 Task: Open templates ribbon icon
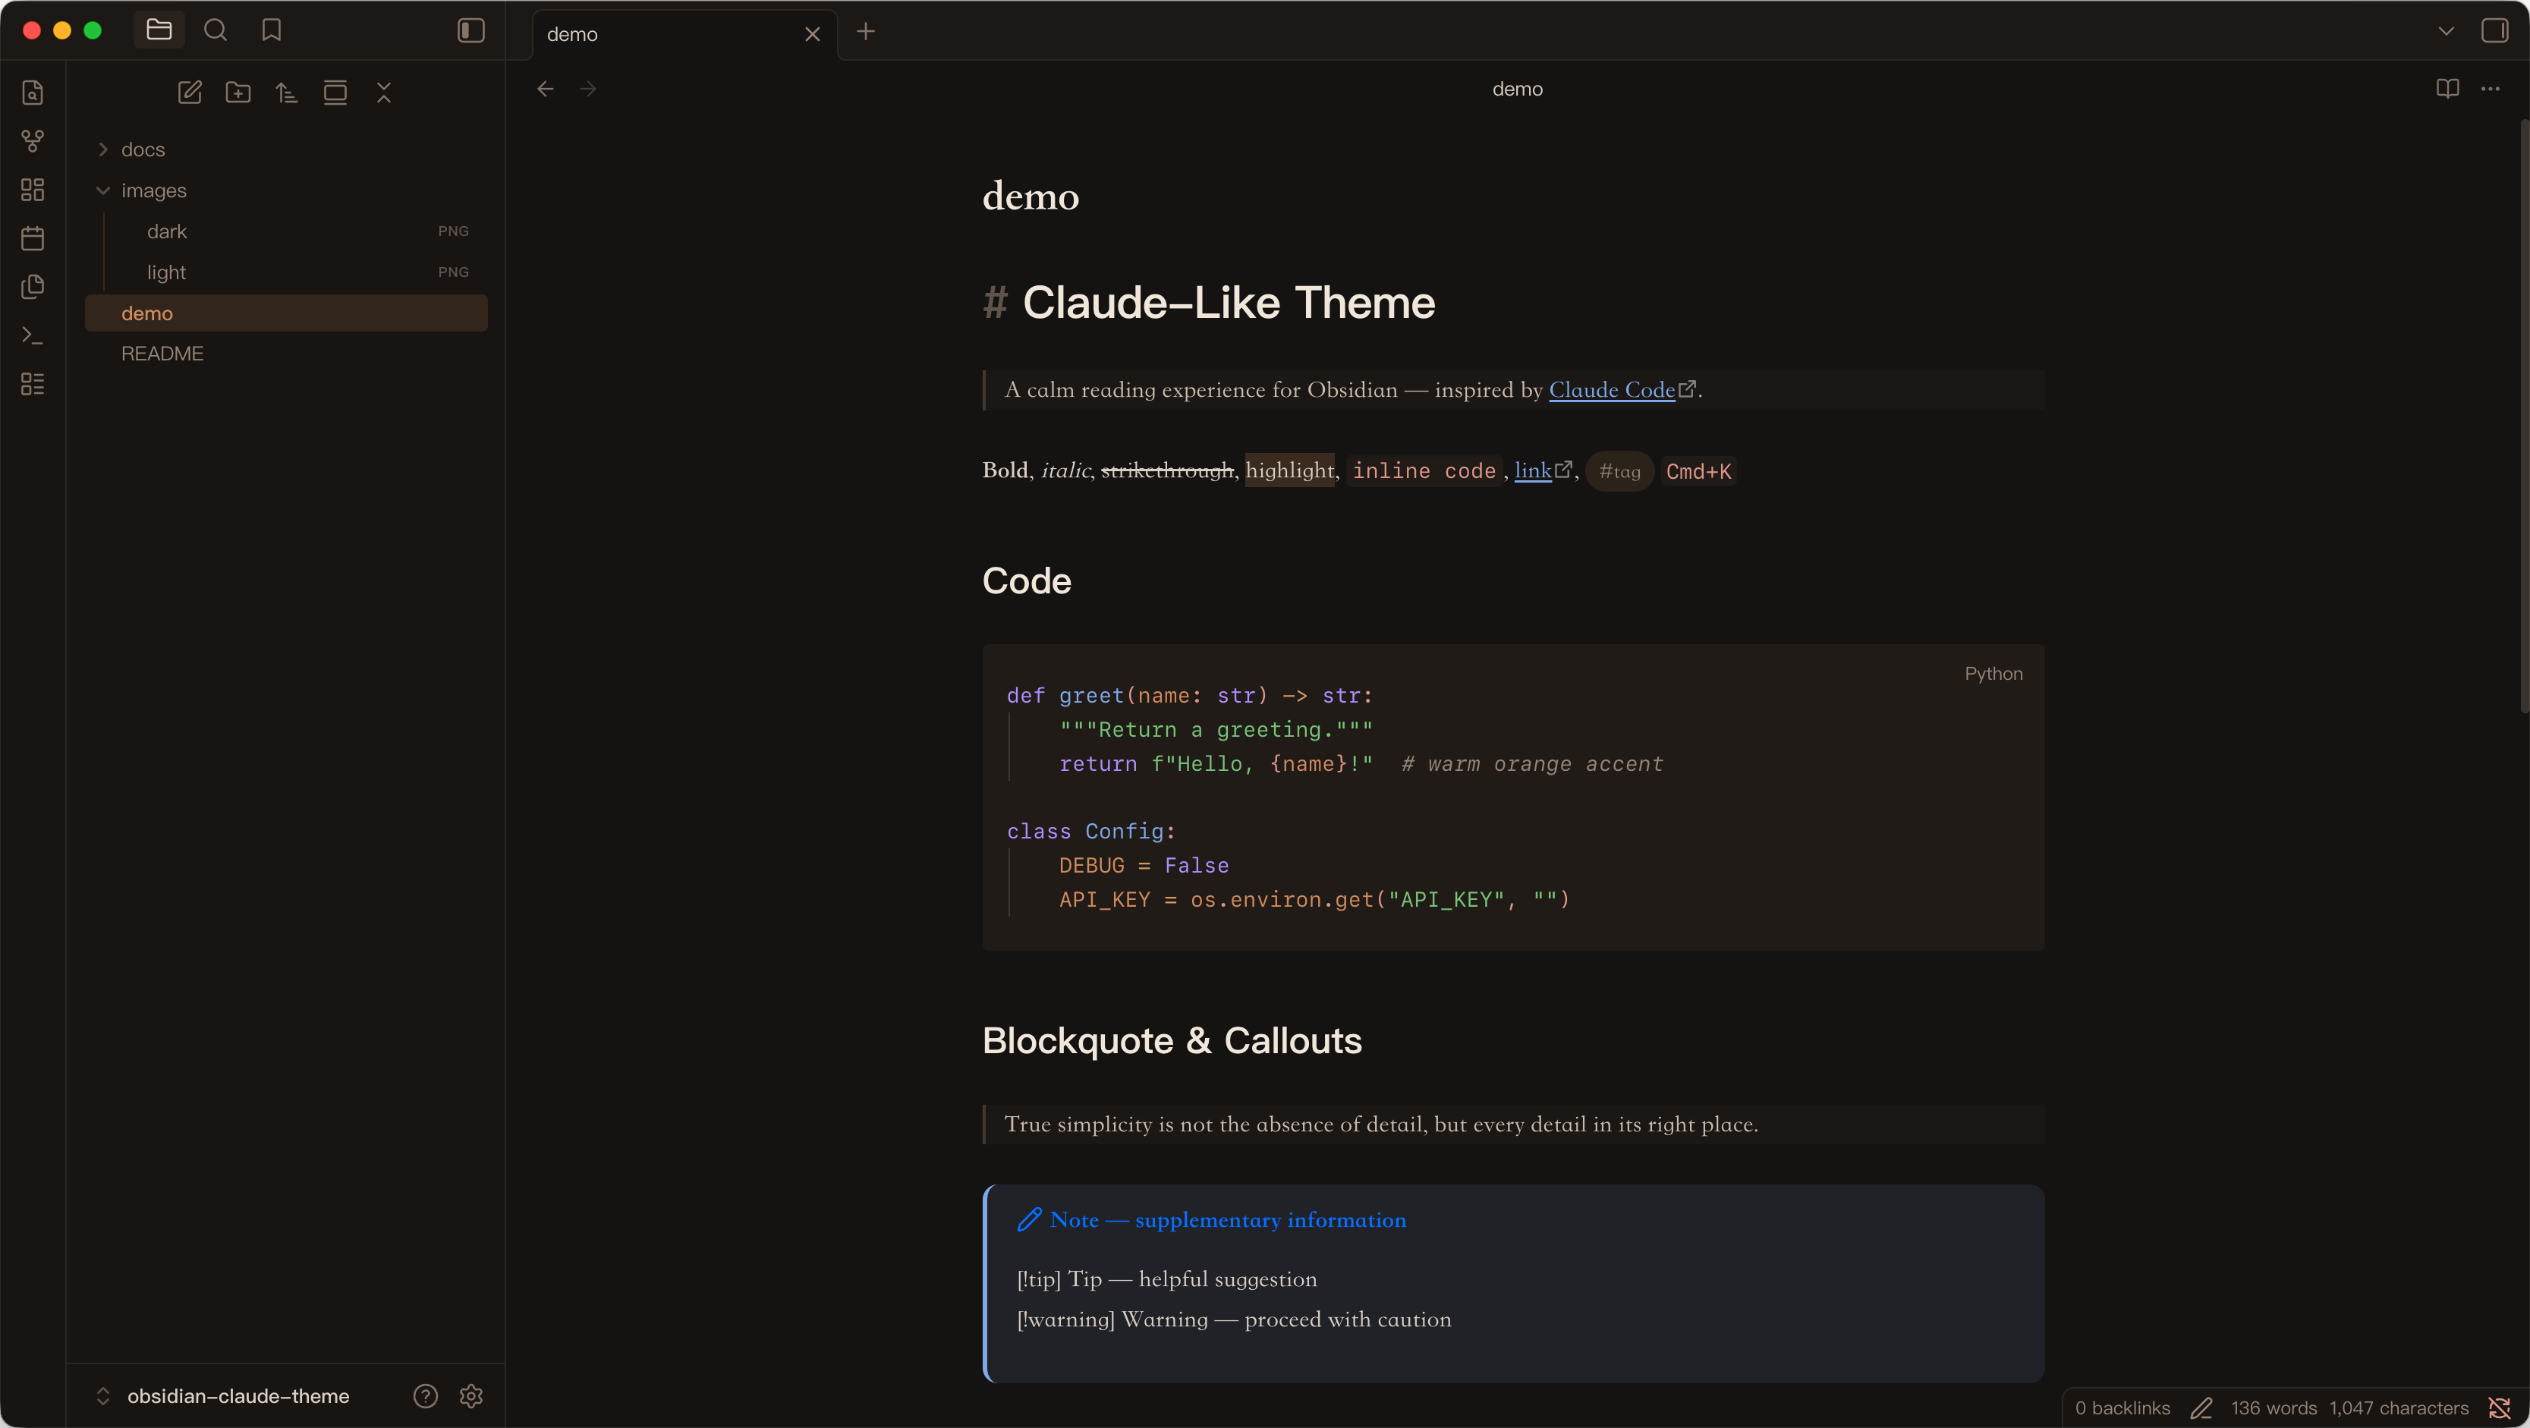pyautogui.click(x=33, y=287)
